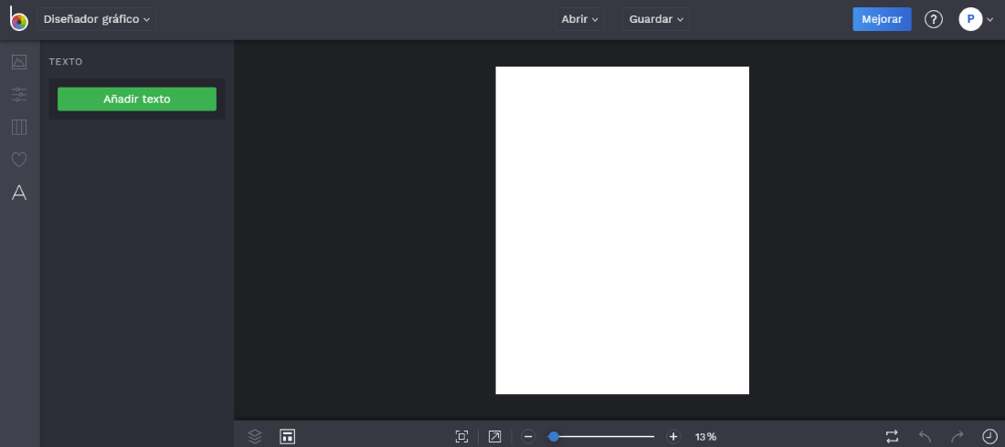
Task: Click the fullscreen arrow icon
Action: (x=494, y=437)
